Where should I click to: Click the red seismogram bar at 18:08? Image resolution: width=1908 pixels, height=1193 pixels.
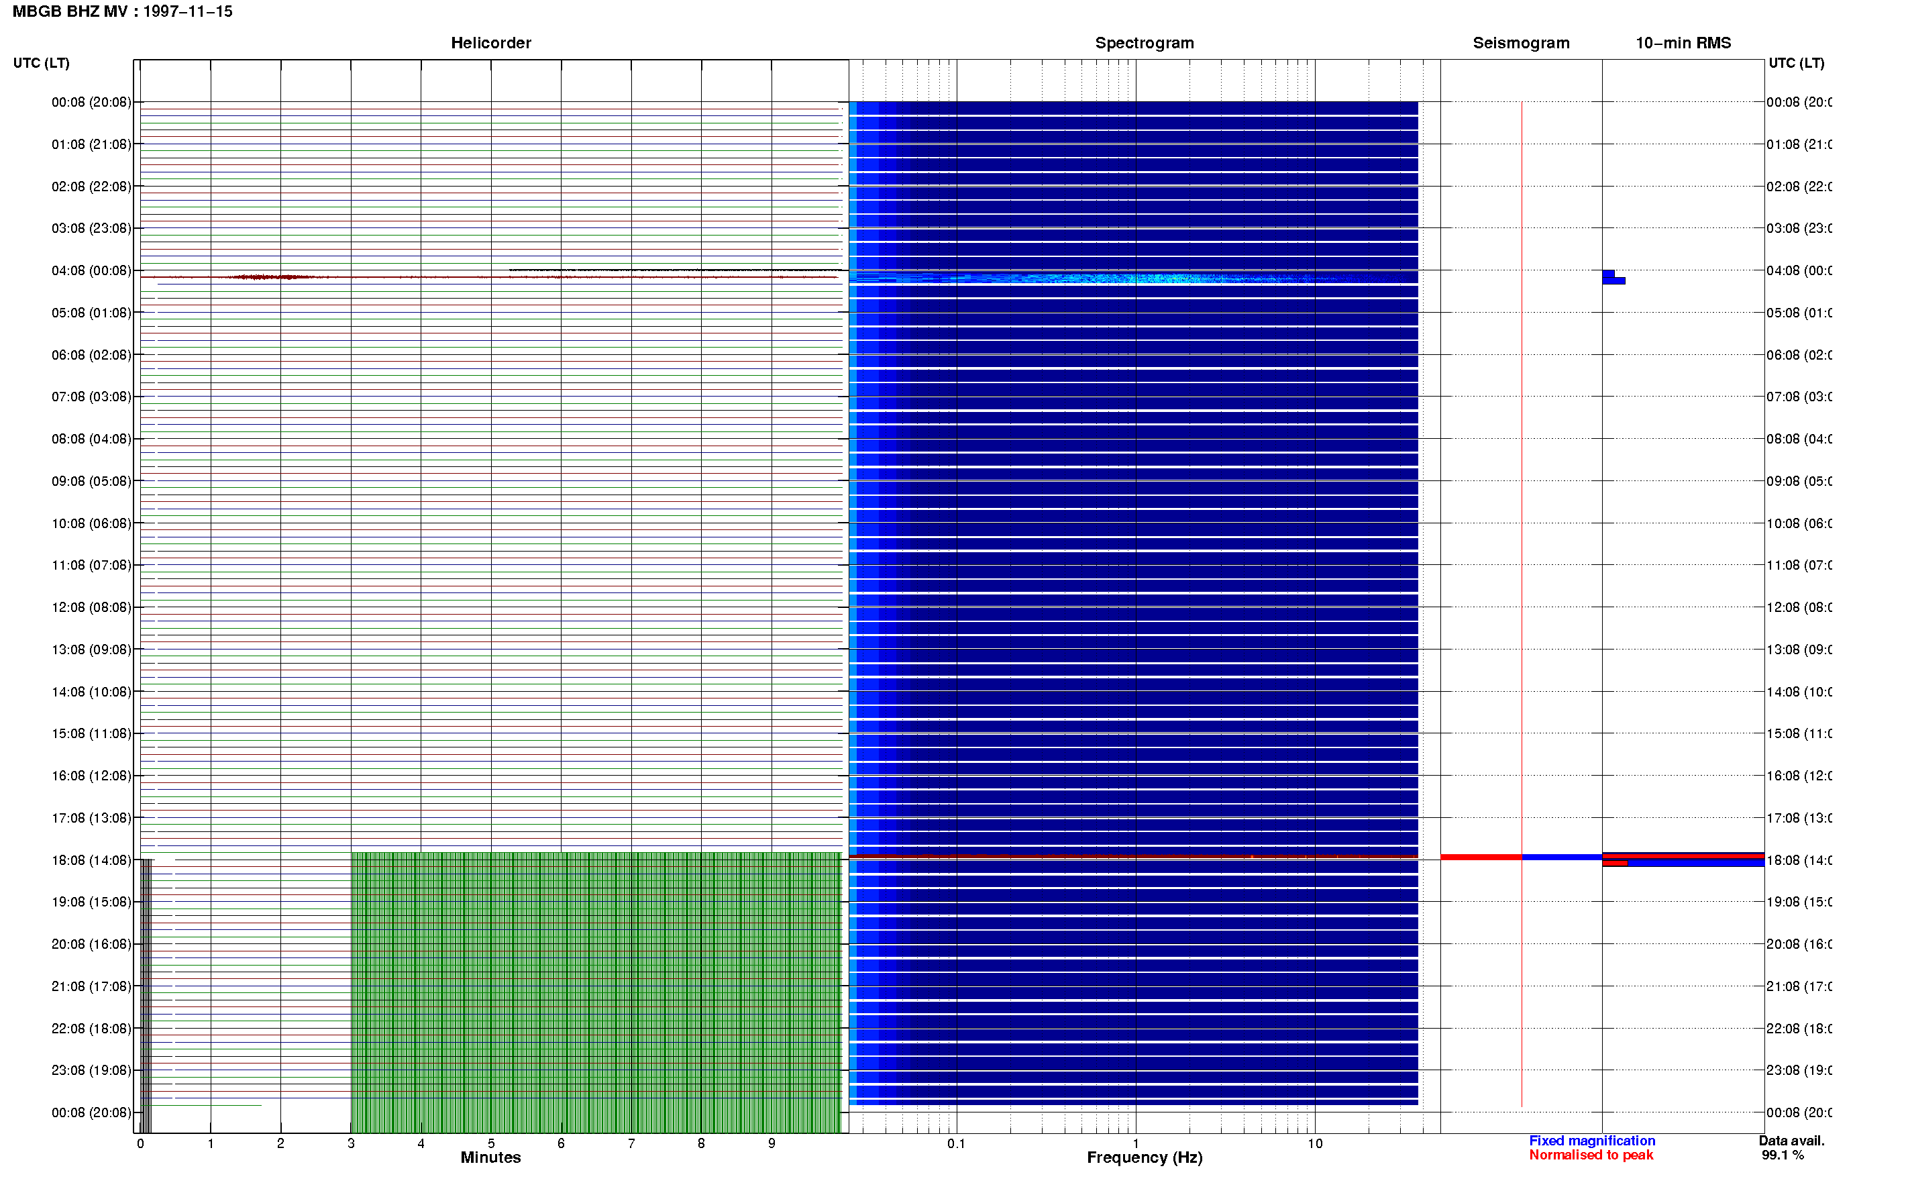tap(1481, 857)
